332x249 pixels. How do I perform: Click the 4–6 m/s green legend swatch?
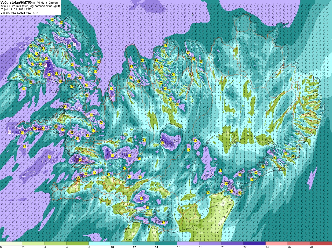55,244
